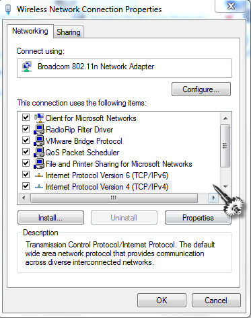Click the IPv4 protocol icon
Screen dimensions: 251x318
tap(39, 187)
